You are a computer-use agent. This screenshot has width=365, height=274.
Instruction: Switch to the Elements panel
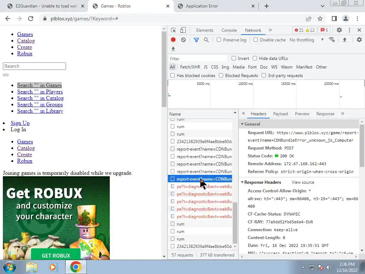205,30
